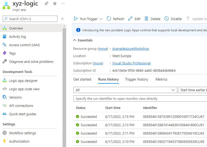This screenshot has width=207, height=147.
Task: Open the AvanadeAzureWorkshop resource group link
Action: point(131,48)
